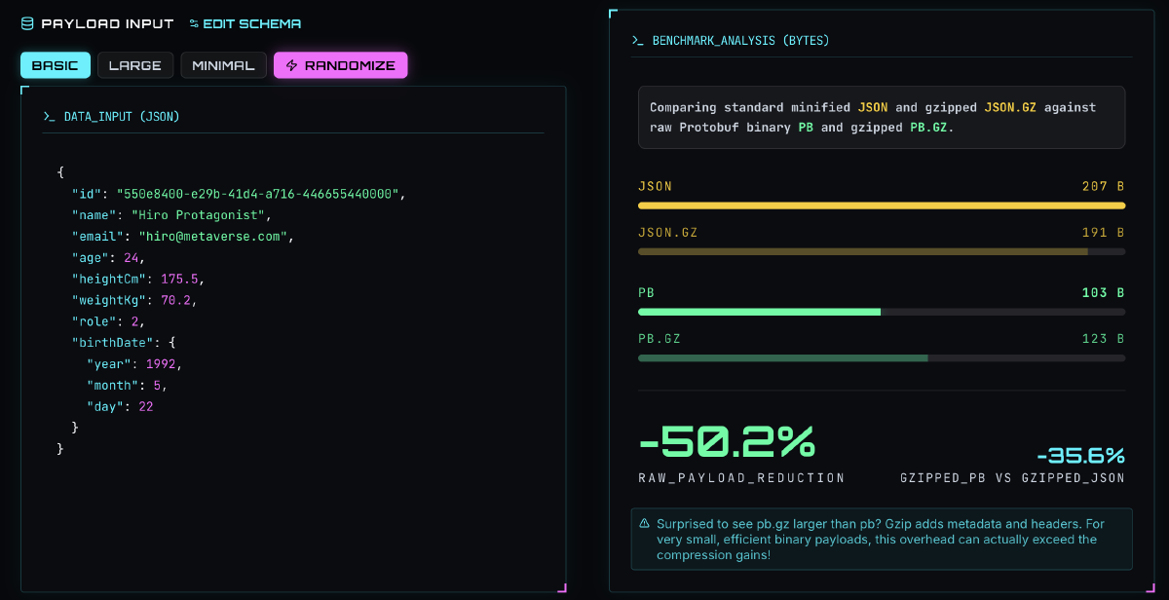Click the year value 1992

coord(161,364)
